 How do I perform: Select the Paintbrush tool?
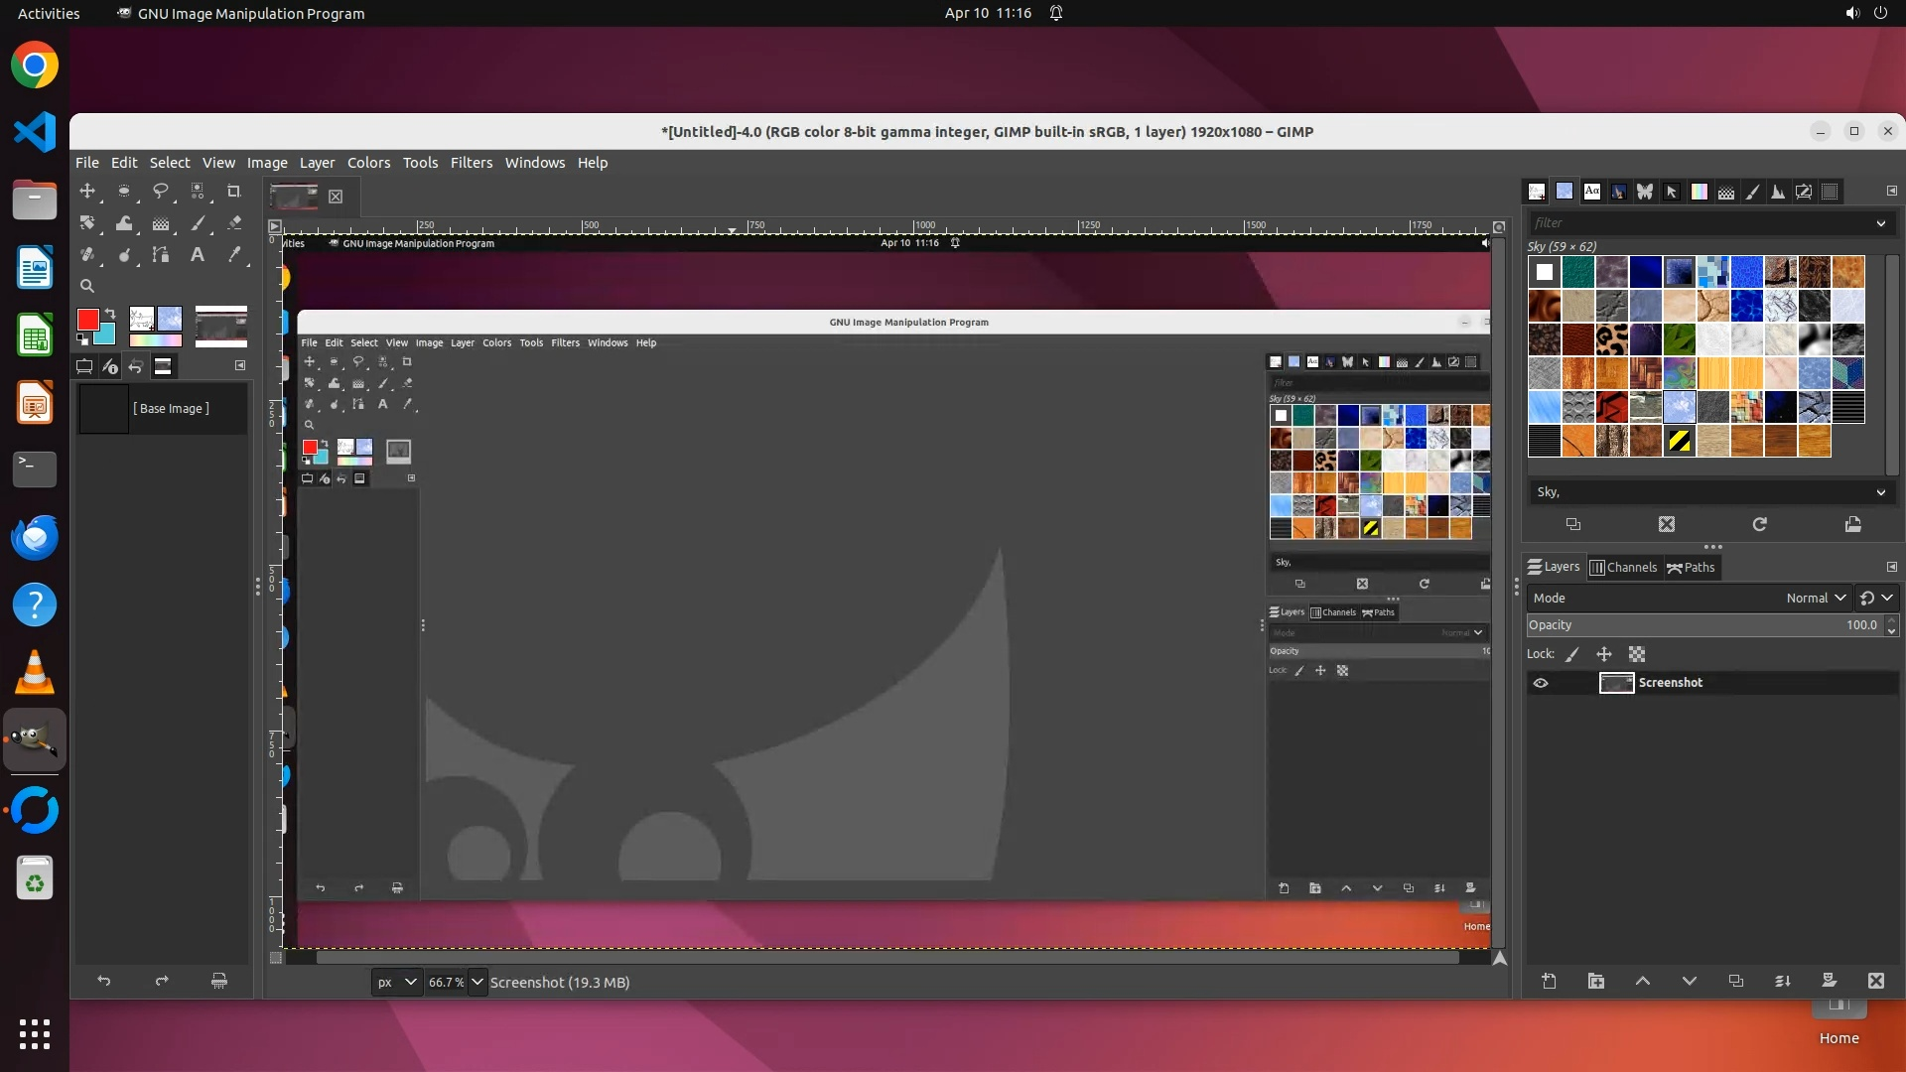198,223
